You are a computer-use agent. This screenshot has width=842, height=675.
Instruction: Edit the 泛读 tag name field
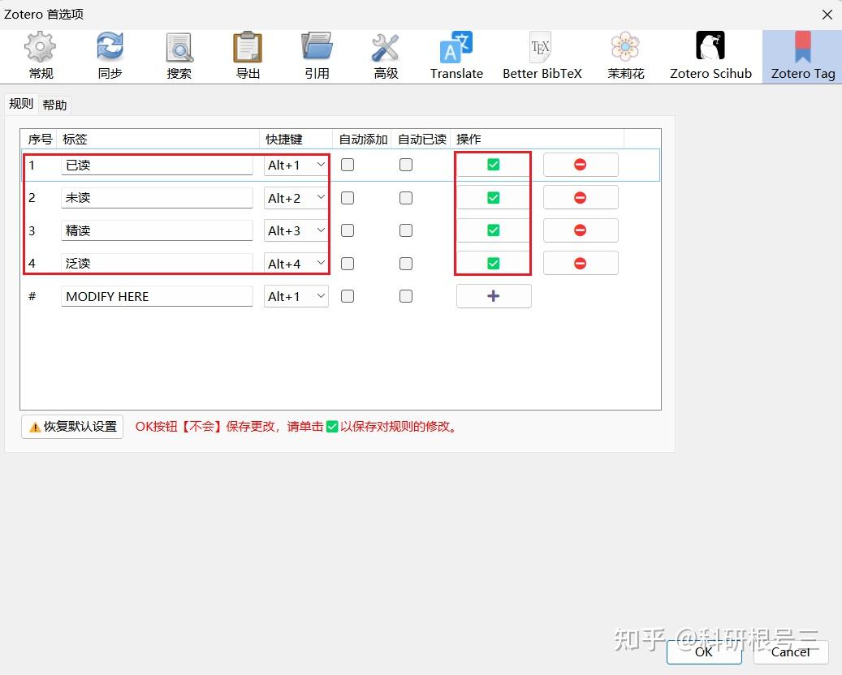coord(157,264)
